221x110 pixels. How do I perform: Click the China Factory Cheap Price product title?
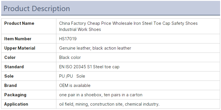tap(128, 26)
